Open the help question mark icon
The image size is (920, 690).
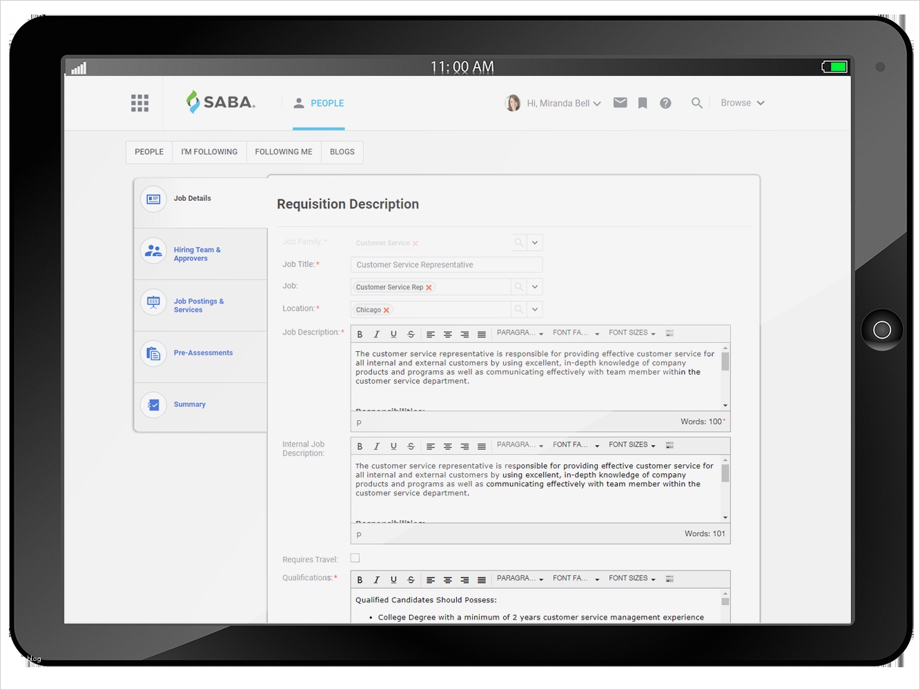(x=665, y=103)
